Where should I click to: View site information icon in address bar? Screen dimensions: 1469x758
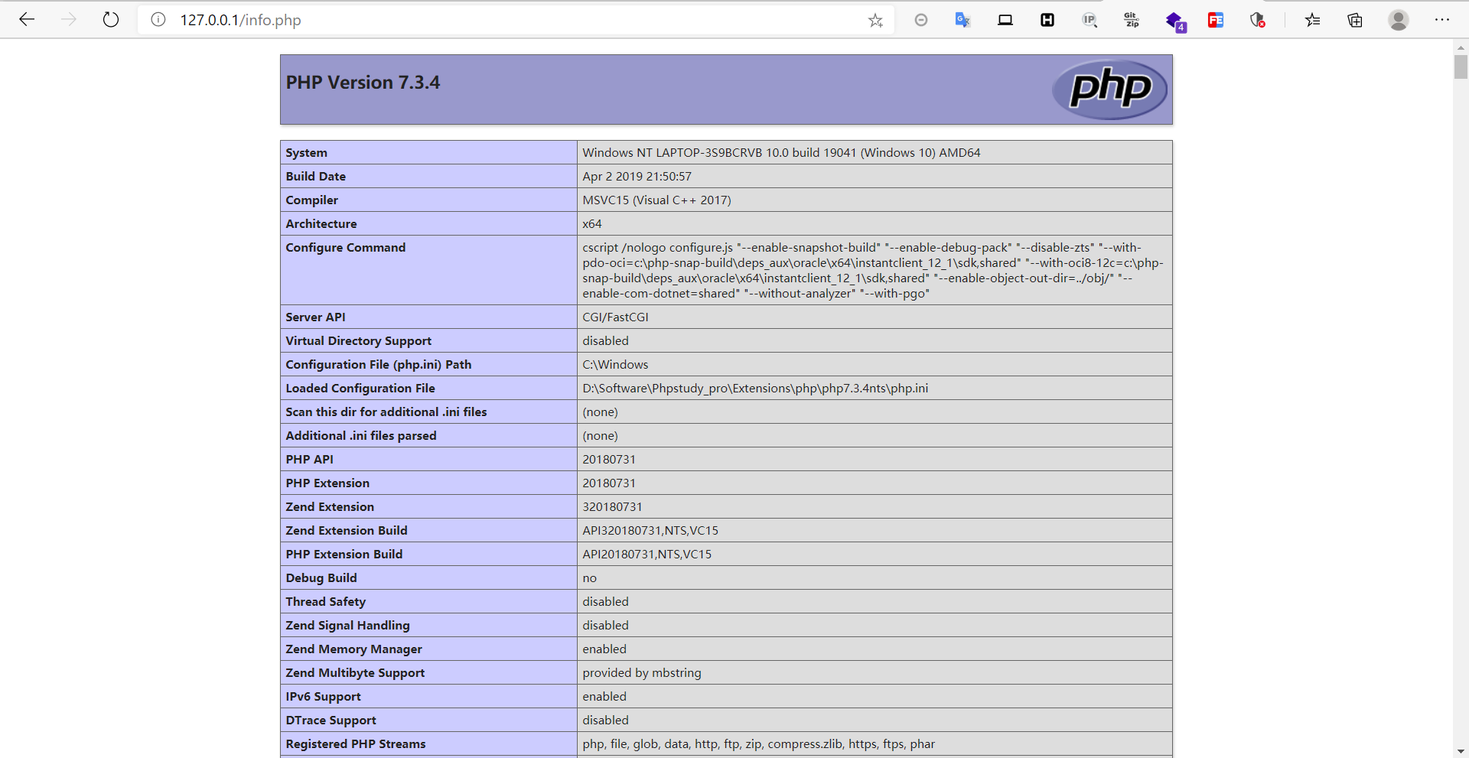(158, 20)
